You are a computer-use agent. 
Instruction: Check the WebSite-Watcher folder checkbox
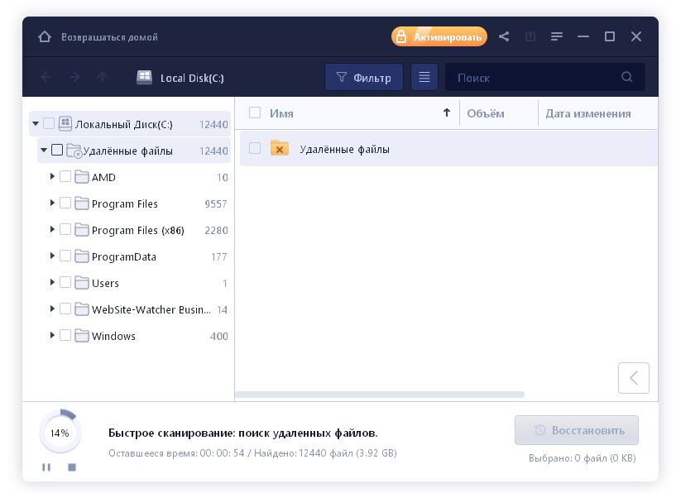pos(65,309)
